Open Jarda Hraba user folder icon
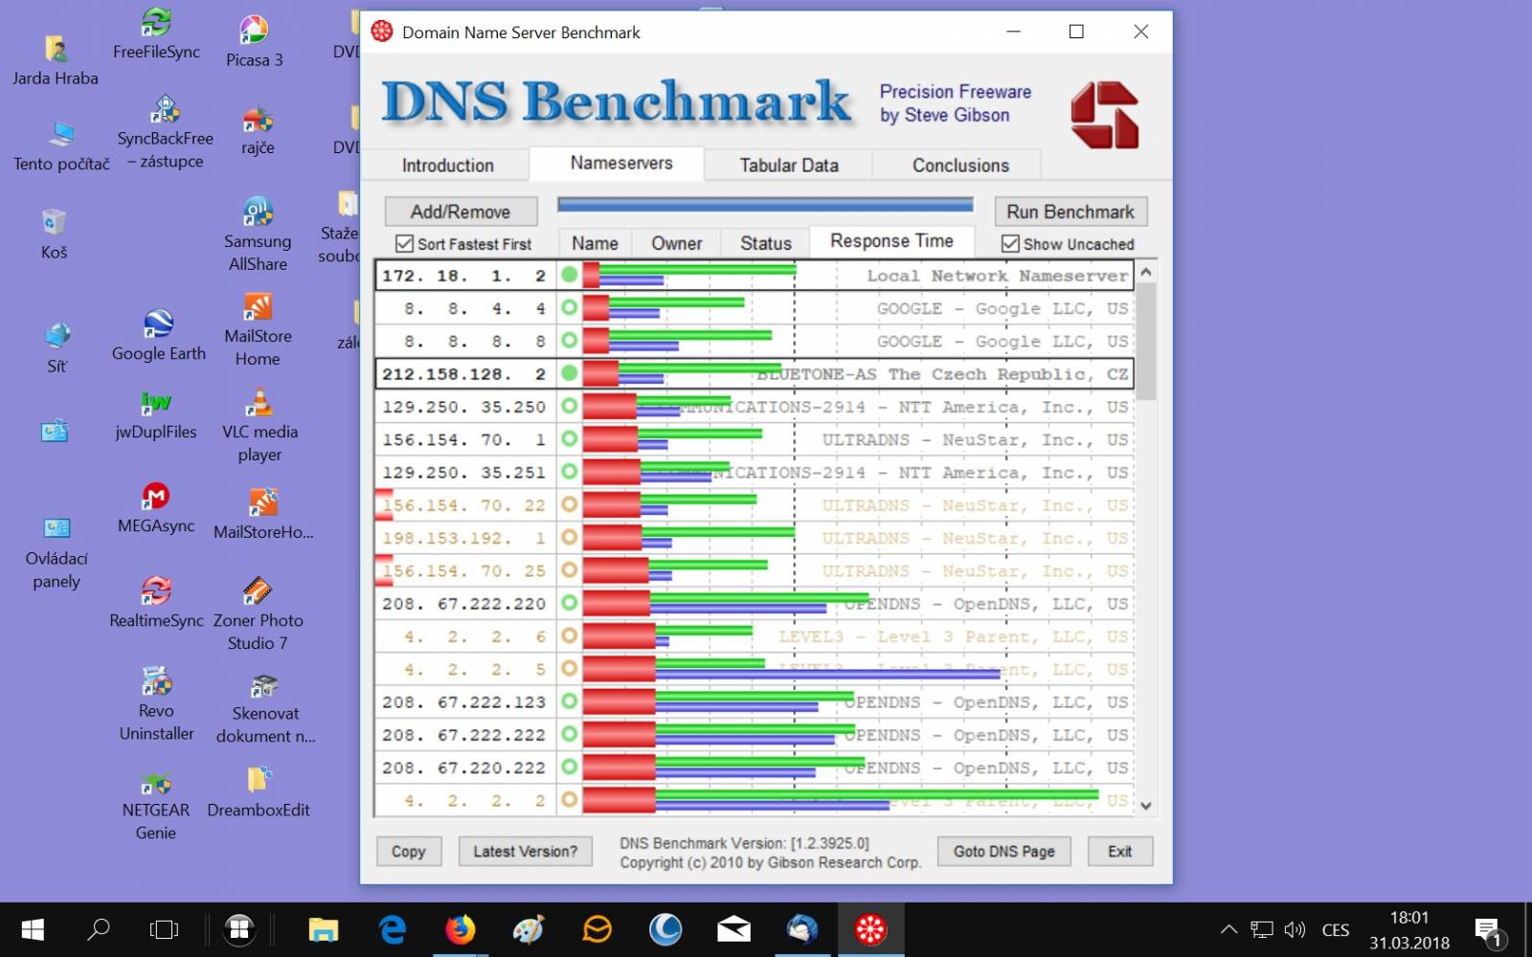 [55, 60]
